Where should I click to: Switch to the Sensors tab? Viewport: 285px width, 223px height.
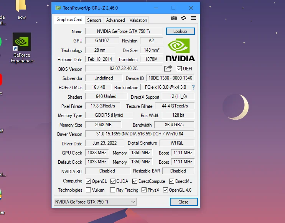94,20
